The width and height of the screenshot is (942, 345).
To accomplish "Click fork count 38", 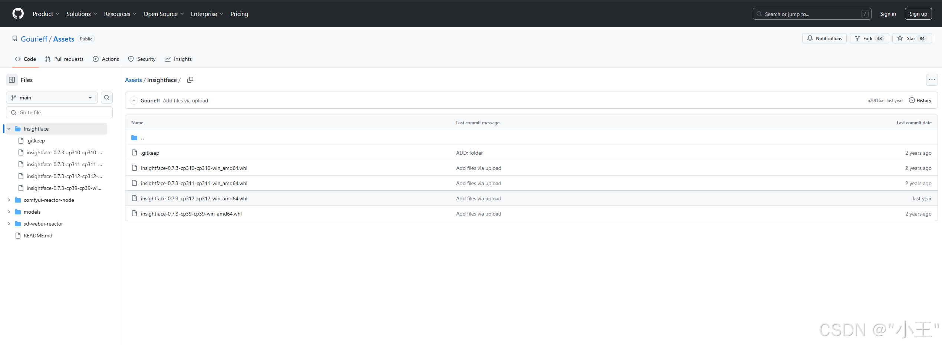I will (879, 39).
